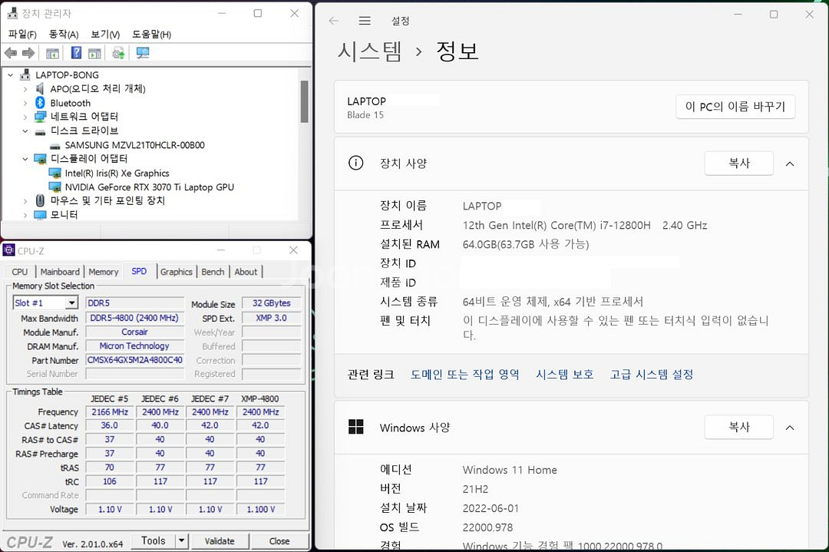Open the 보기(V) menu
This screenshot has height=552, width=829.
pyautogui.click(x=105, y=35)
